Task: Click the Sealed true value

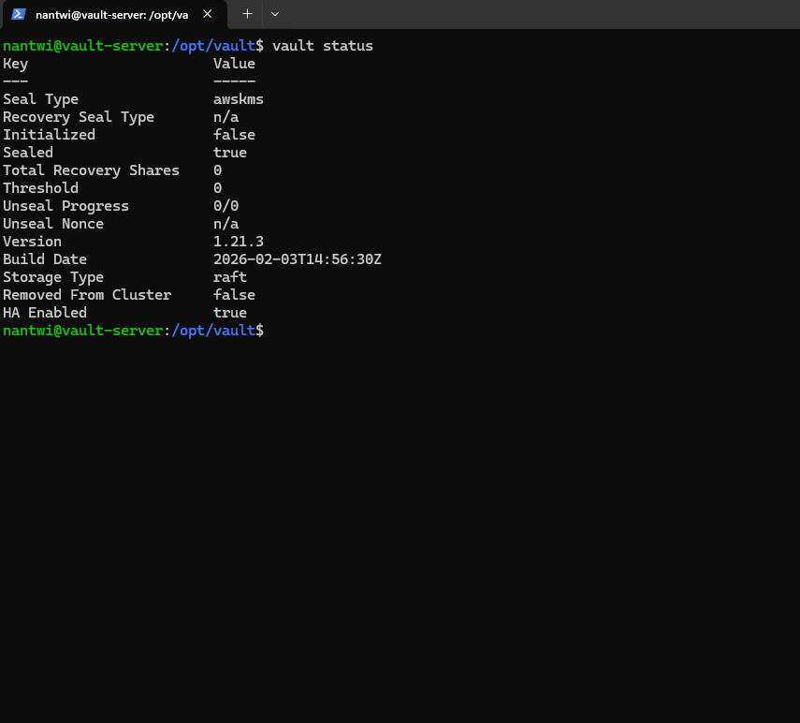Action: point(230,152)
